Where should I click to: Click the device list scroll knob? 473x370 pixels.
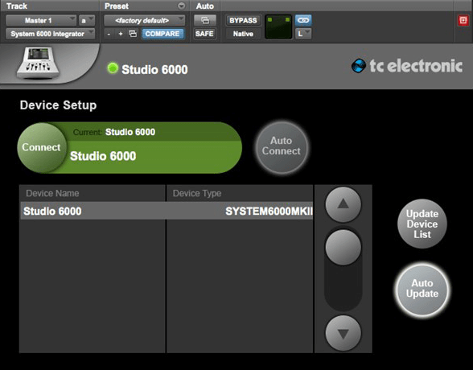click(x=343, y=247)
